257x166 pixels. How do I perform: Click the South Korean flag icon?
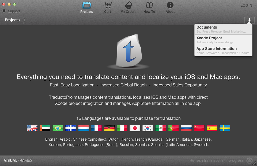coord(148,128)
